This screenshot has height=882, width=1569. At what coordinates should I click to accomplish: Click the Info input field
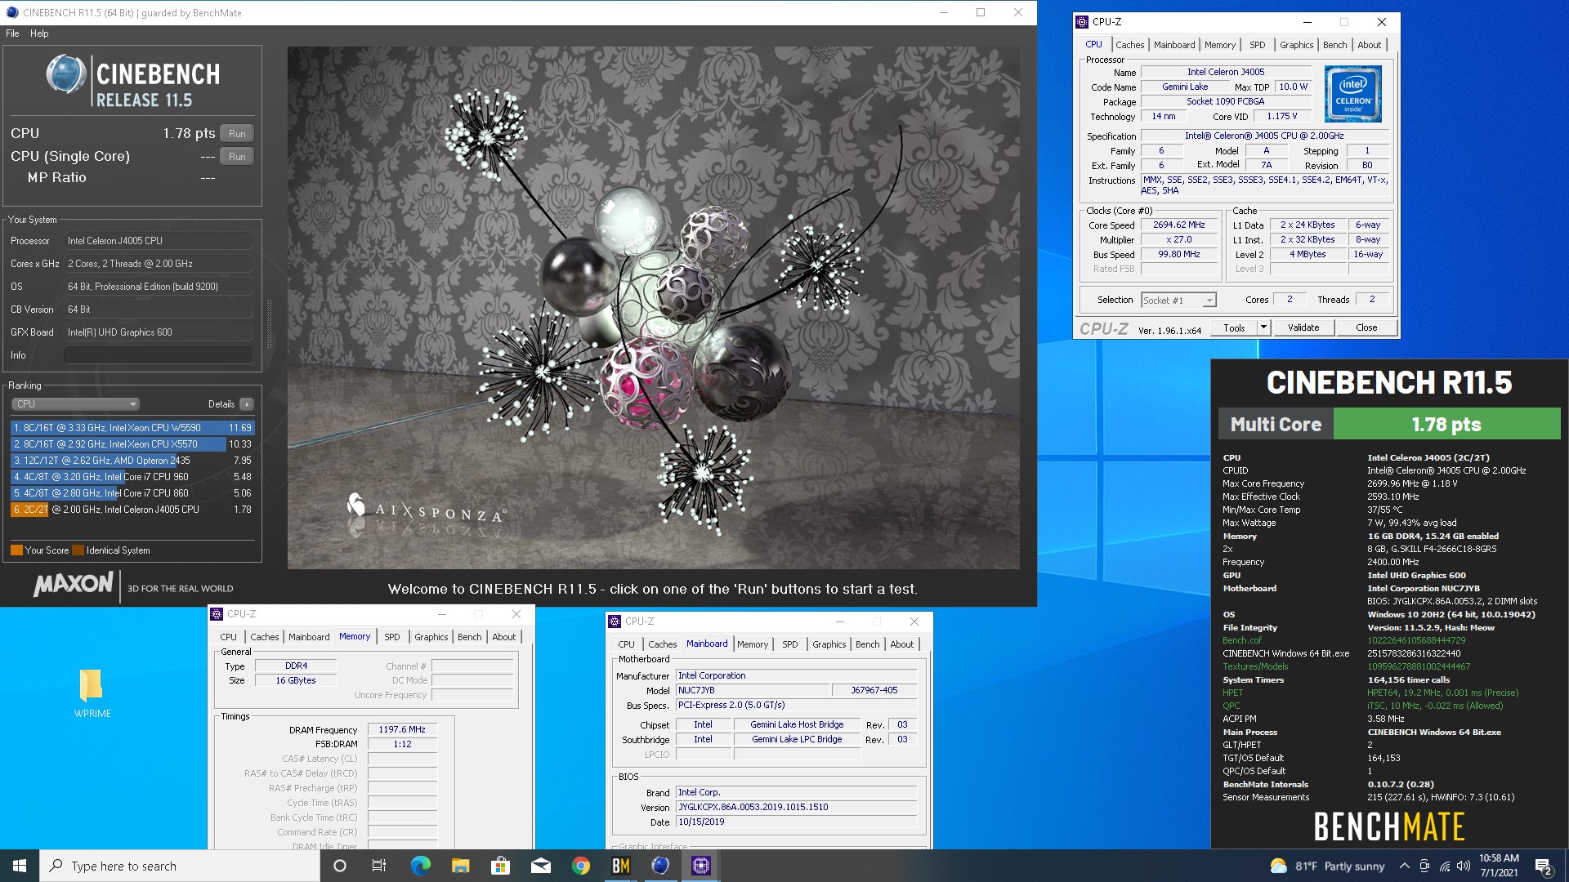click(158, 355)
